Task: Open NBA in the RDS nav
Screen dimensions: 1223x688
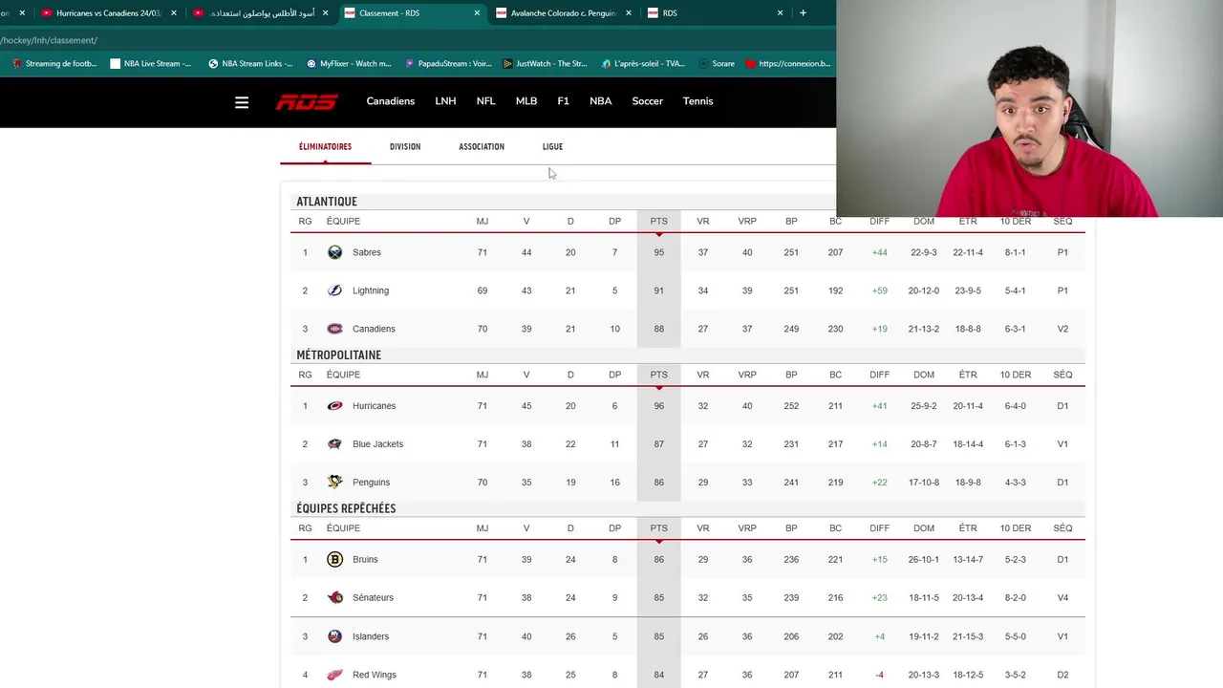Action: (x=600, y=101)
